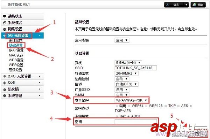Open the 边频控制 dropdown
Image resolution: width=210 pixels, height=139 pixels.
point(122,79)
